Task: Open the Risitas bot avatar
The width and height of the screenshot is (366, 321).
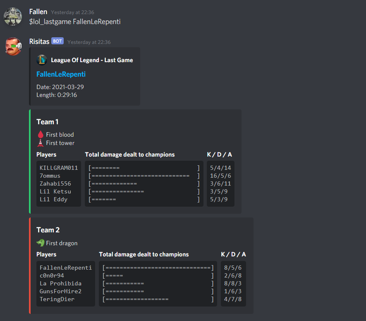Action: tap(13, 46)
